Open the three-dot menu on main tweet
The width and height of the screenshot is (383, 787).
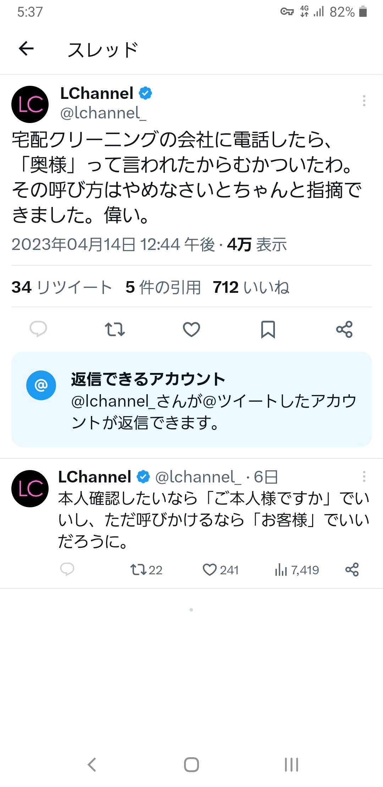coord(364,101)
